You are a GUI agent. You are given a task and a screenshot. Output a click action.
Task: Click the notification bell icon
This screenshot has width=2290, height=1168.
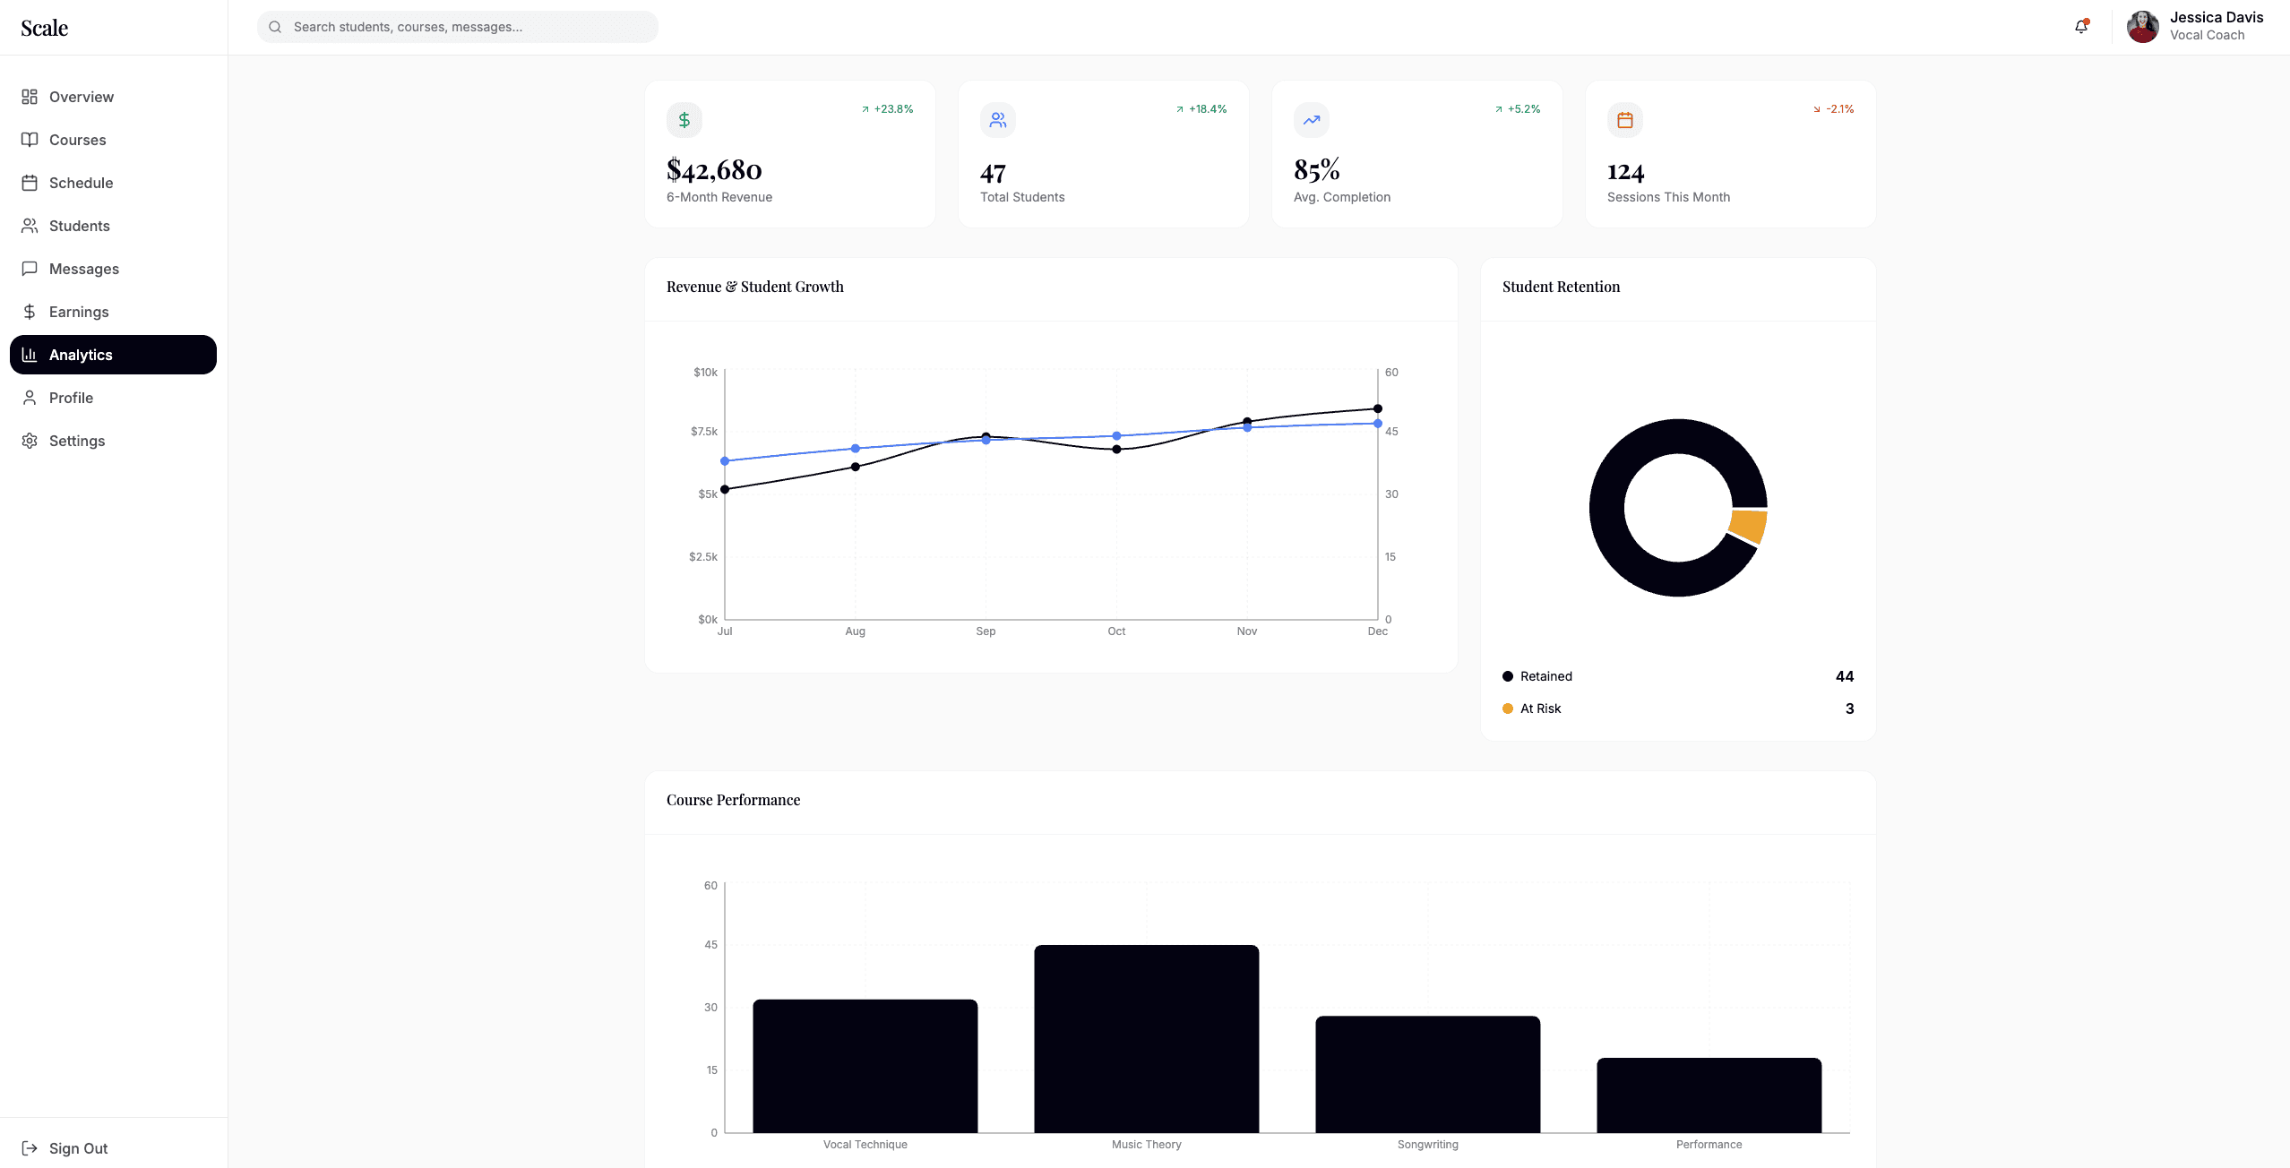point(2080,27)
